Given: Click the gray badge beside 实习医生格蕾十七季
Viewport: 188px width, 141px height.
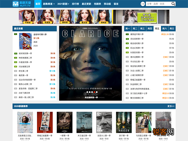Looking at the screenshot, I should (x=127, y=93).
